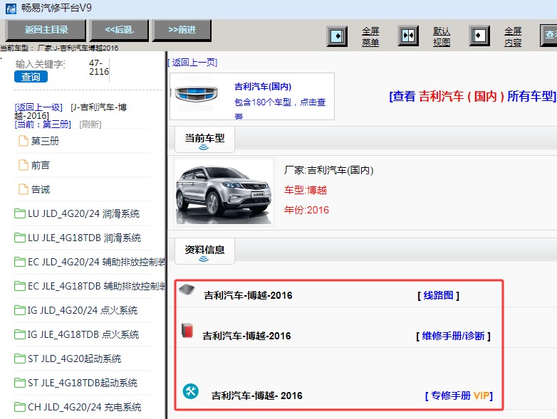557x419 pixels.
Task: Open the 线路图 wiring diagram link
Action: pos(438,295)
